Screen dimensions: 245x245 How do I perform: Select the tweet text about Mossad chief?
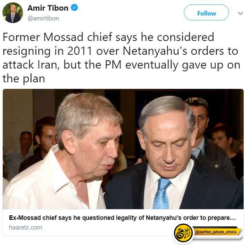[x=121, y=58]
